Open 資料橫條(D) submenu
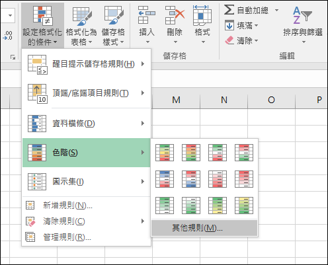Screen dimensions: 328x265 pyautogui.click(x=87, y=124)
